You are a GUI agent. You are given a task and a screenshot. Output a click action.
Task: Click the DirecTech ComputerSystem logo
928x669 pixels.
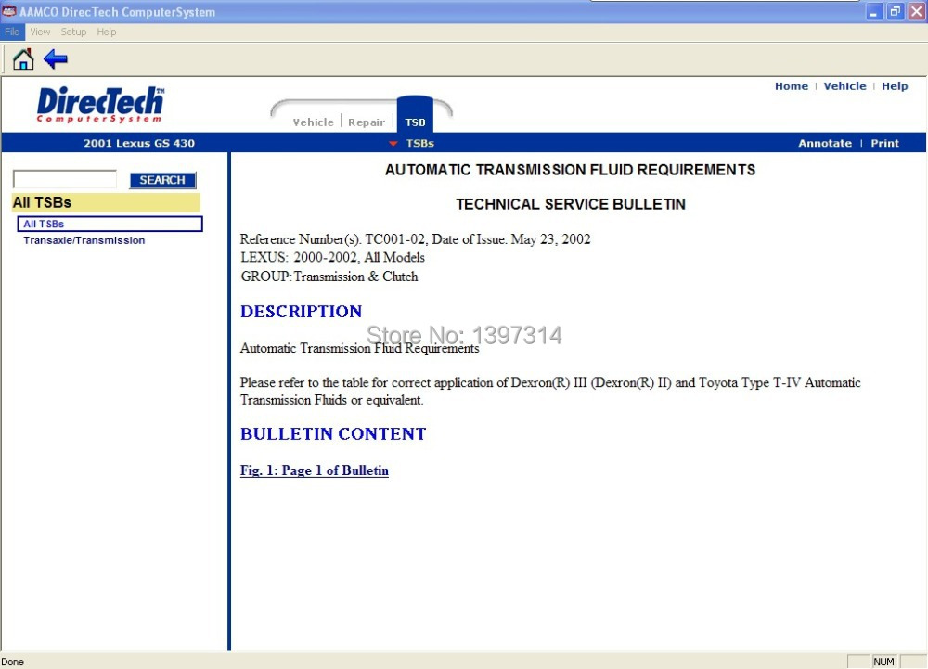(x=100, y=105)
